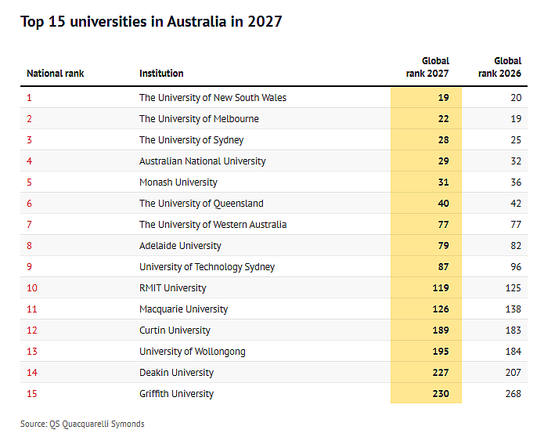Select 2026 rank '268' for Griffith
This screenshot has width=544, height=437.
tap(513, 394)
